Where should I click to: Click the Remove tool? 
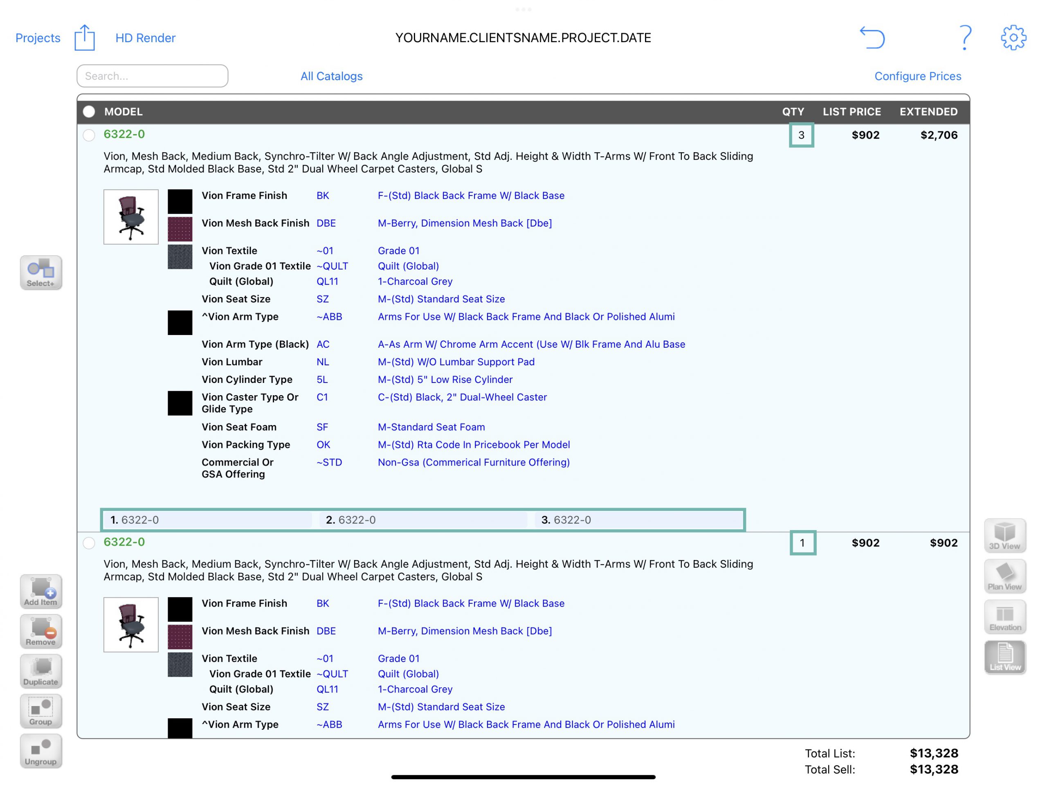(41, 631)
